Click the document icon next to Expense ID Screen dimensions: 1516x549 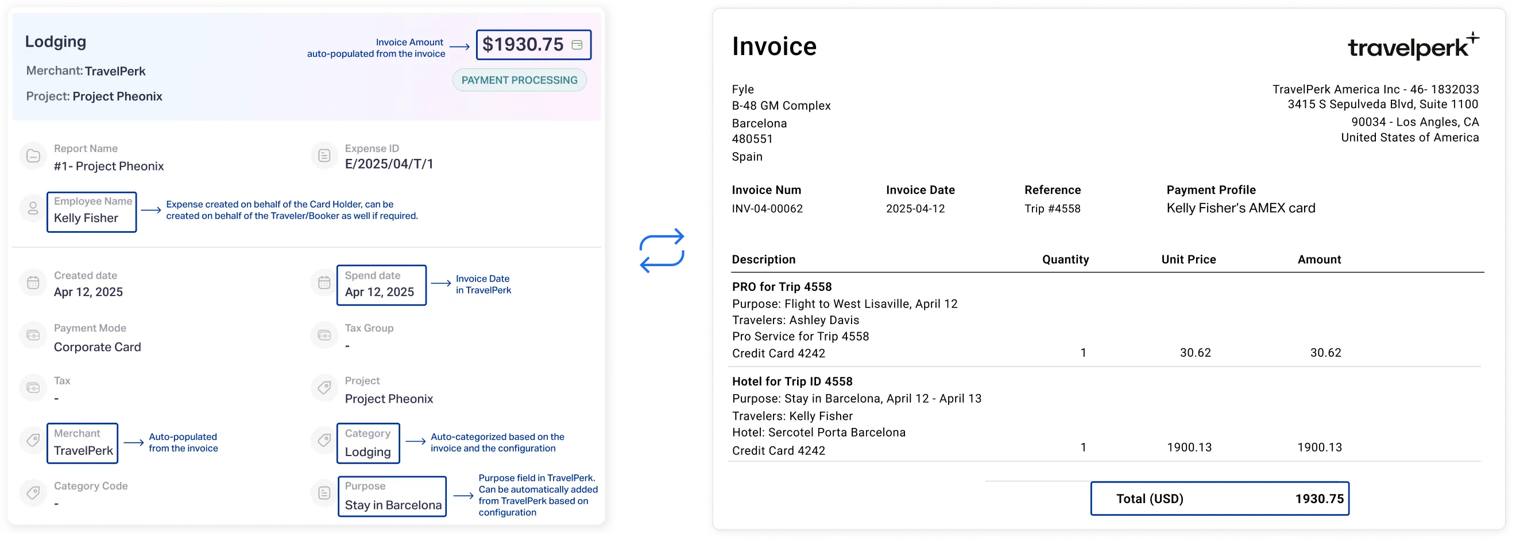(x=324, y=156)
